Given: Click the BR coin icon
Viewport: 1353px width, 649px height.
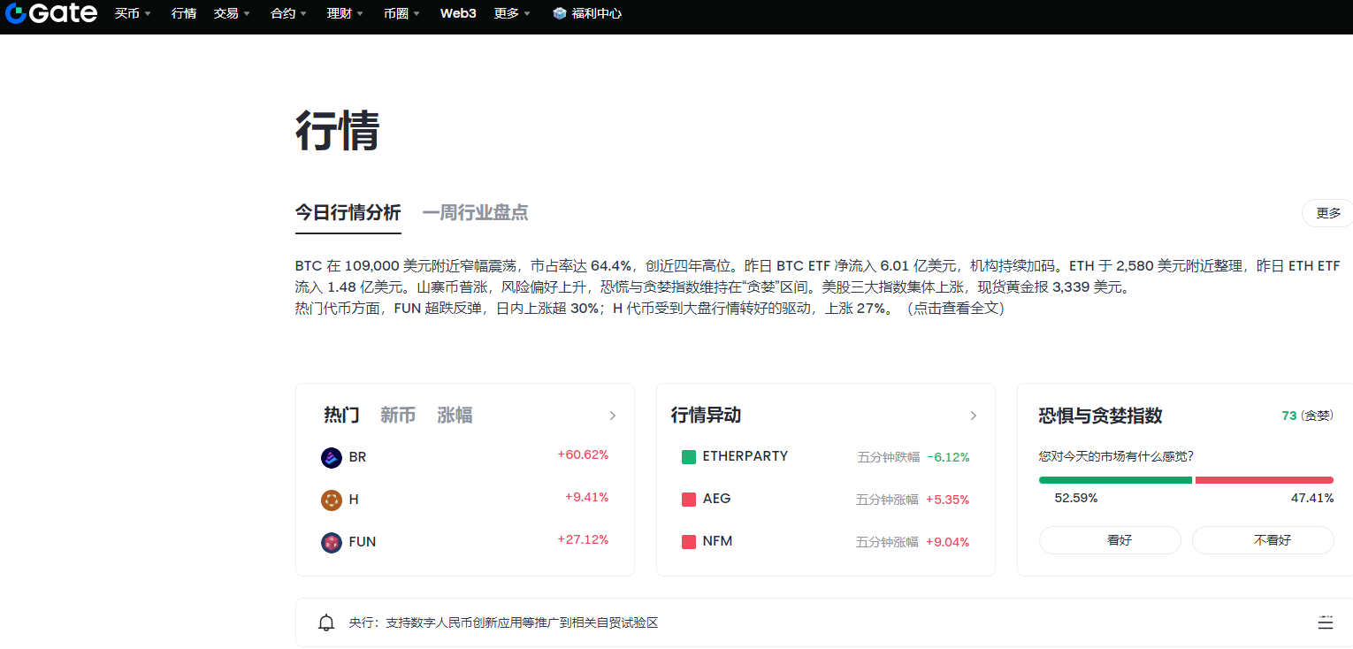Looking at the screenshot, I should pyautogui.click(x=332, y=457).
